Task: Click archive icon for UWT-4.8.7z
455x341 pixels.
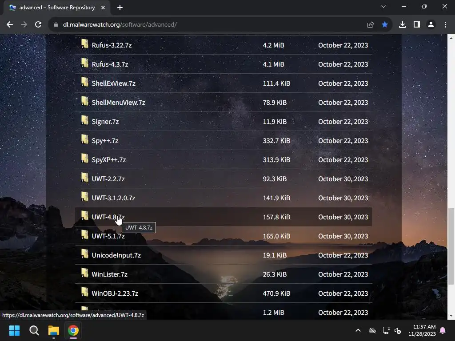Action: point(84,216)
